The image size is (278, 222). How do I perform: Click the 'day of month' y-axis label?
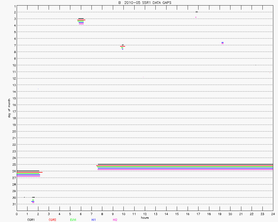click(9, 108)
